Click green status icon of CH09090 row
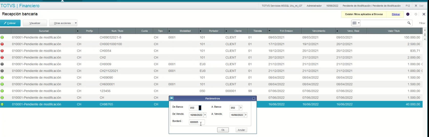The width and height of the screenshot is (429, 137). (2, 78)
